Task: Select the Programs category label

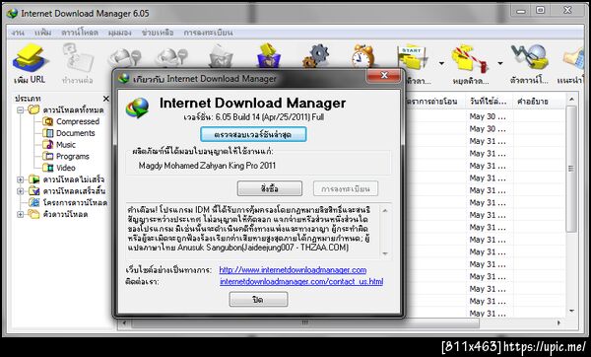Action: (x=72, y=156)
